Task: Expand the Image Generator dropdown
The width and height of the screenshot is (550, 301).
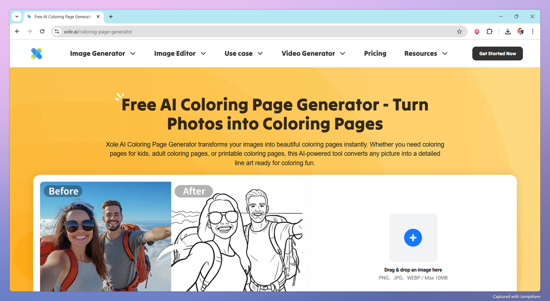Action: click(102, 53)
